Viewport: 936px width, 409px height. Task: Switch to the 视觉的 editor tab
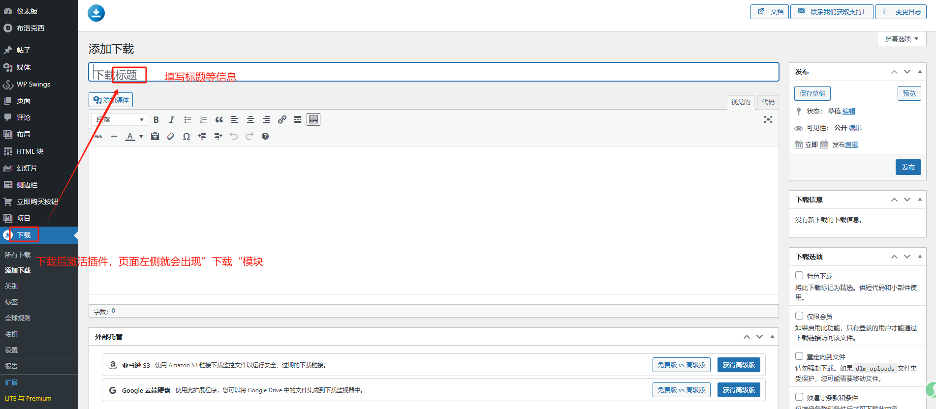(741, 102)
